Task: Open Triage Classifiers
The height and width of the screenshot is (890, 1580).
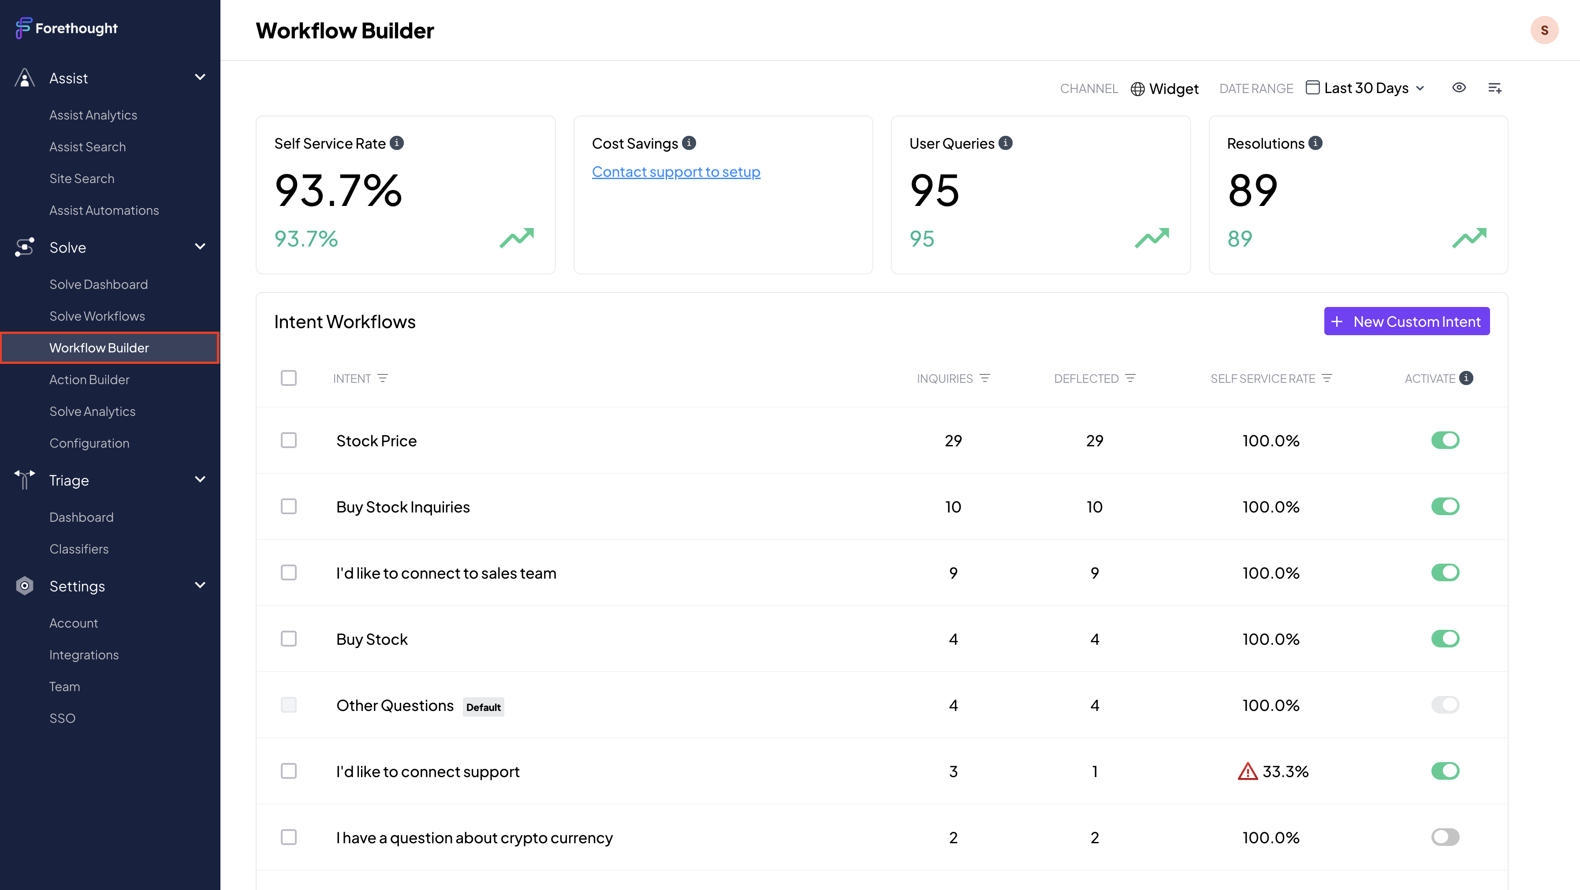Action: pos(79,550)
